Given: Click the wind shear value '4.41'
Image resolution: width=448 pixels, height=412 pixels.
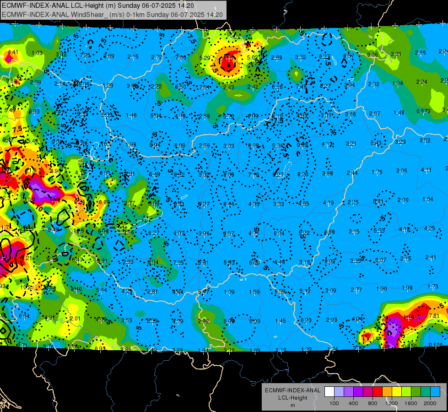Looking at the screenshot, I should coord(13,52).
